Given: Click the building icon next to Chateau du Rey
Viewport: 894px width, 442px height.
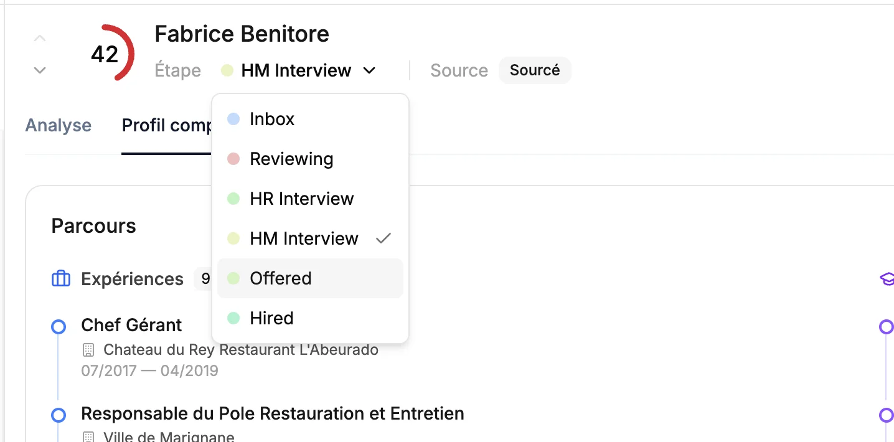Looking at the screenshot, I should pos(88,350).
